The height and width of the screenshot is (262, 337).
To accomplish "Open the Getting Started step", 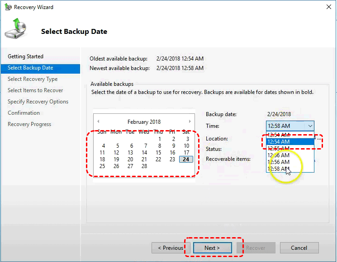I will [x=26, y=56].
